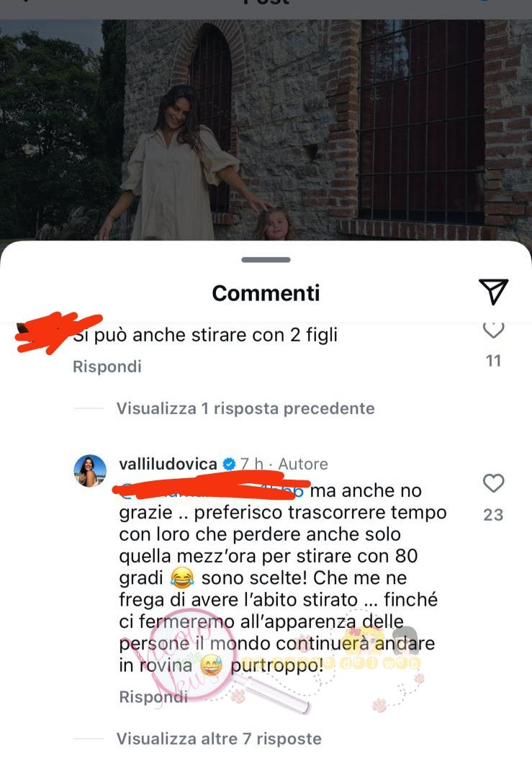Open the valliludovica username link
The height and width of the screenshot is (767, 532).
(x=168, y=464)
